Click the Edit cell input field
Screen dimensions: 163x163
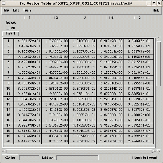(x=77, y=158)
